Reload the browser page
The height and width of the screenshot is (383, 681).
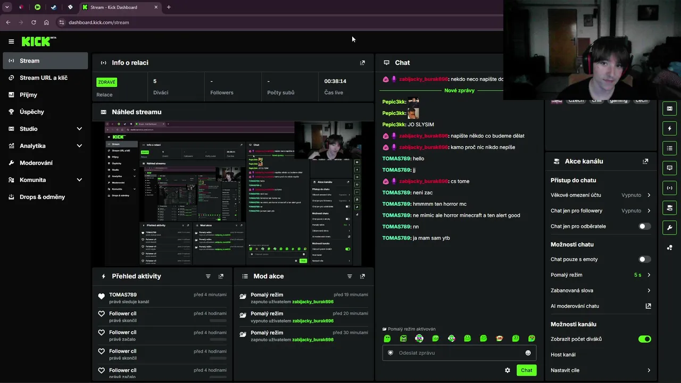pos(34,22)
